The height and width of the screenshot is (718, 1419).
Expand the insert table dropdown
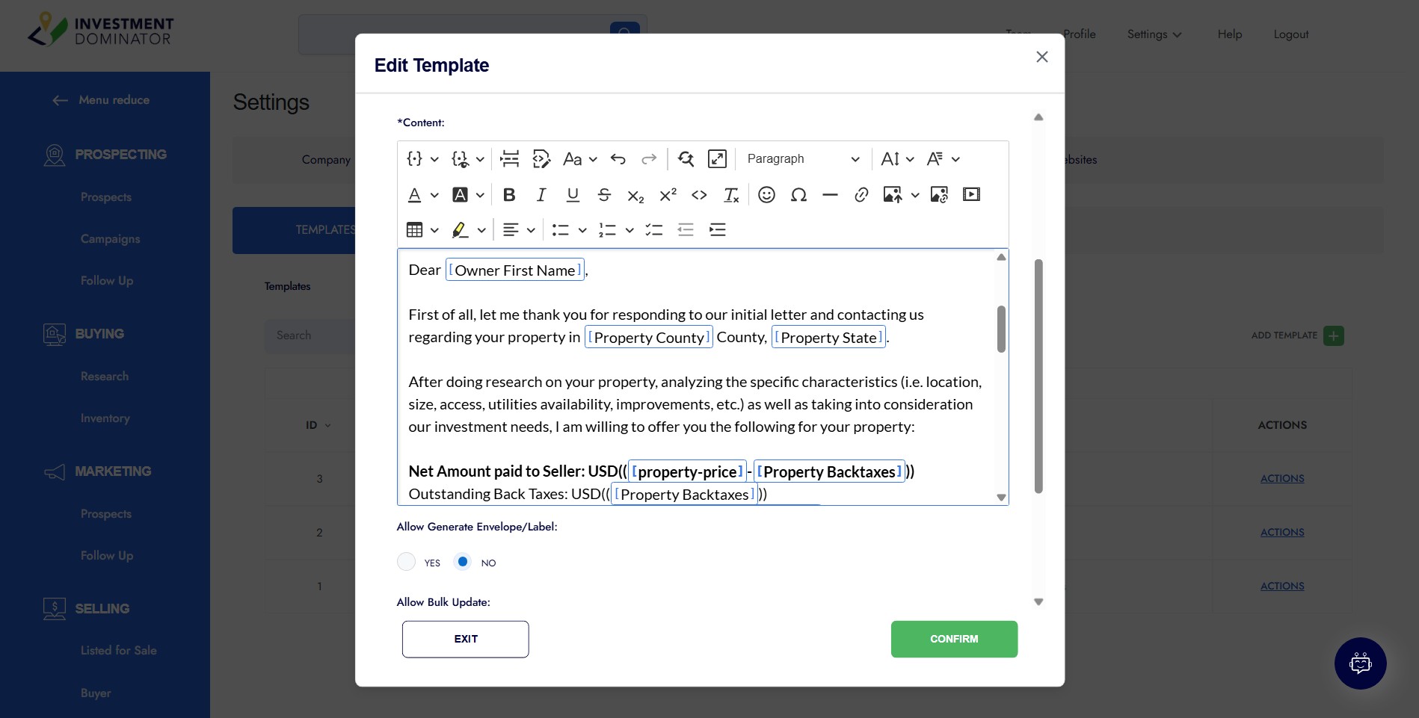(422, 230)
